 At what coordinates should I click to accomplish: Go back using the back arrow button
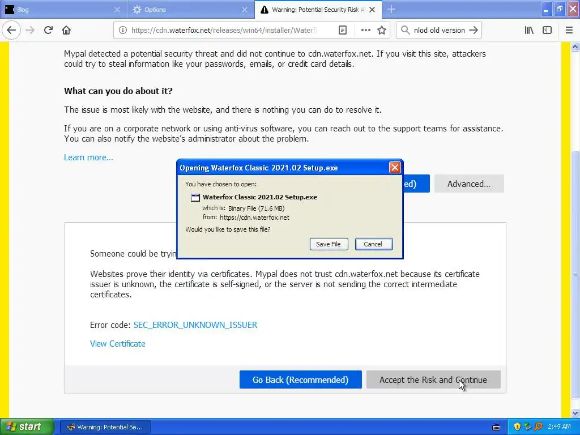[11, 30]
